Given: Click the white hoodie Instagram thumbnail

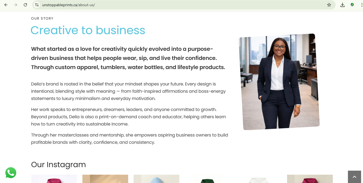Looking at the screenshot, I should point(259,179).
